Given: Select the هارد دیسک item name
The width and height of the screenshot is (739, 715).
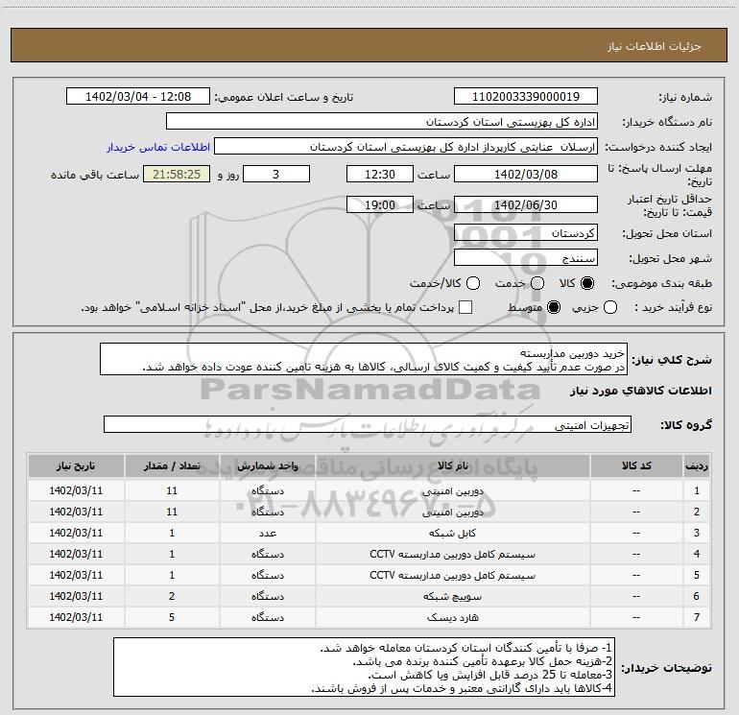Looking at the screenshot, I should coord(452,617).
